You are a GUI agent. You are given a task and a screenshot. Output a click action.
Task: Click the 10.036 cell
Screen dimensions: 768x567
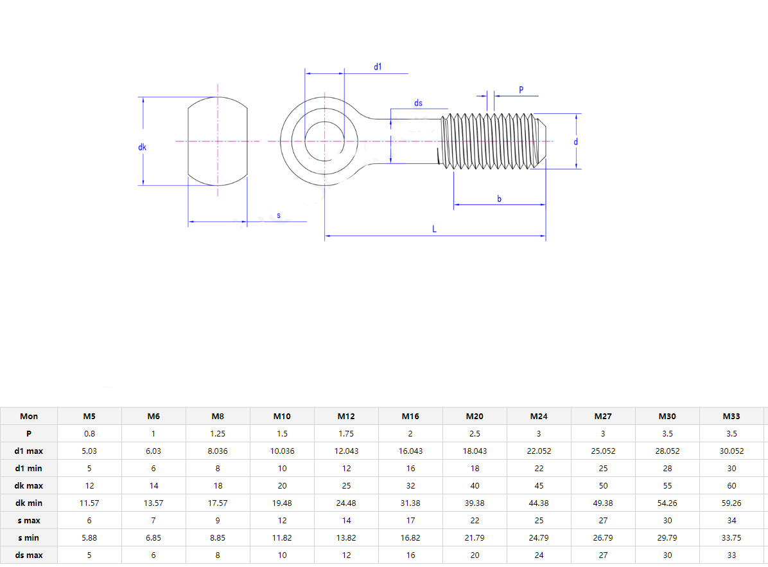click(x=282, y=451)
